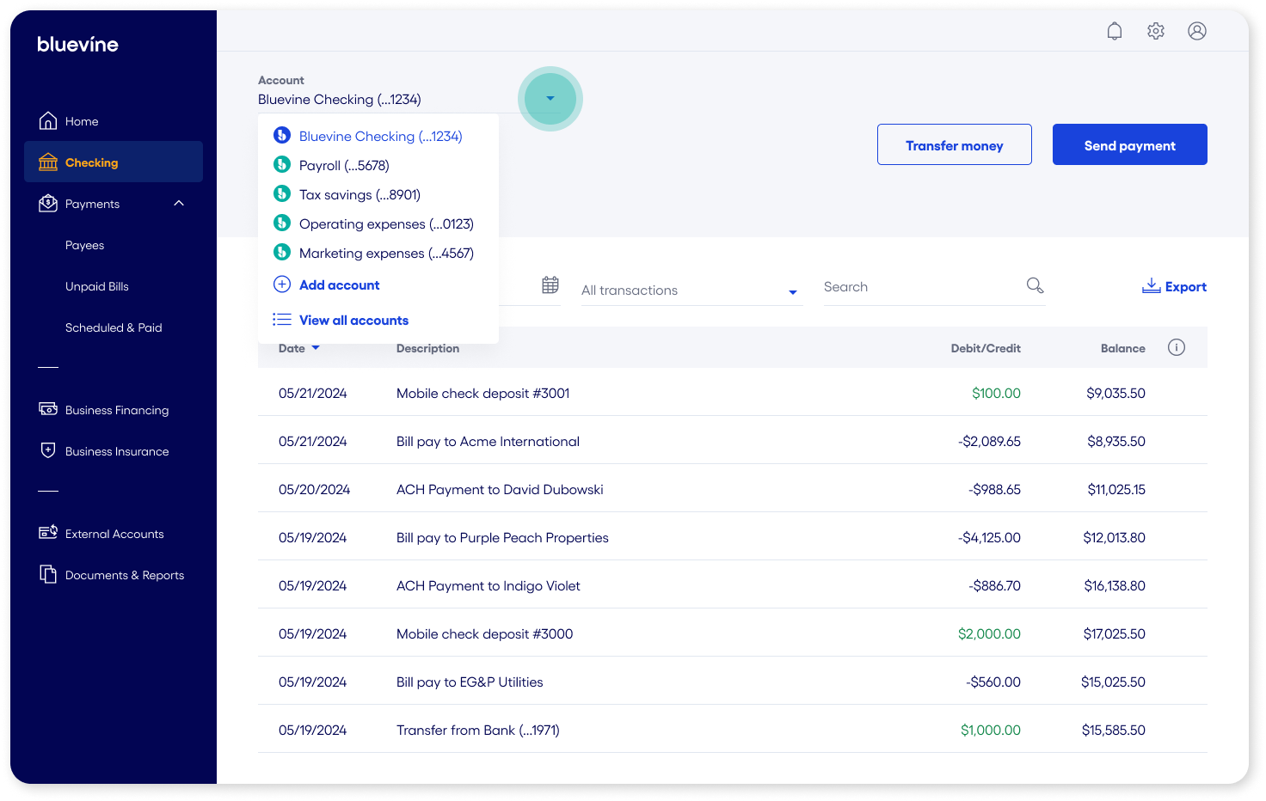Open the All transactions filter dropdown
Viewport: 1266px width, 801px height.
[691, 290]
